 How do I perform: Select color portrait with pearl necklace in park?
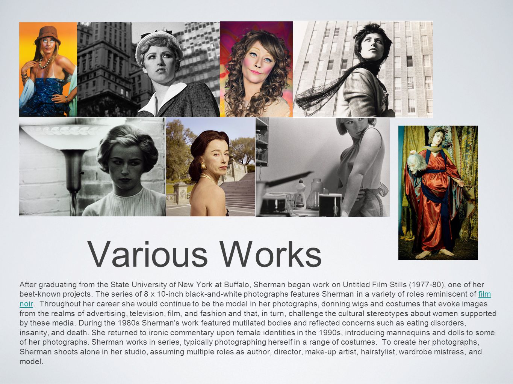pos(210,167)
